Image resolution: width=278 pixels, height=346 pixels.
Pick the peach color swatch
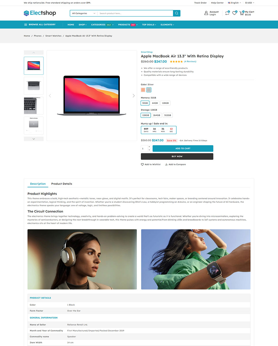(143, 90)
